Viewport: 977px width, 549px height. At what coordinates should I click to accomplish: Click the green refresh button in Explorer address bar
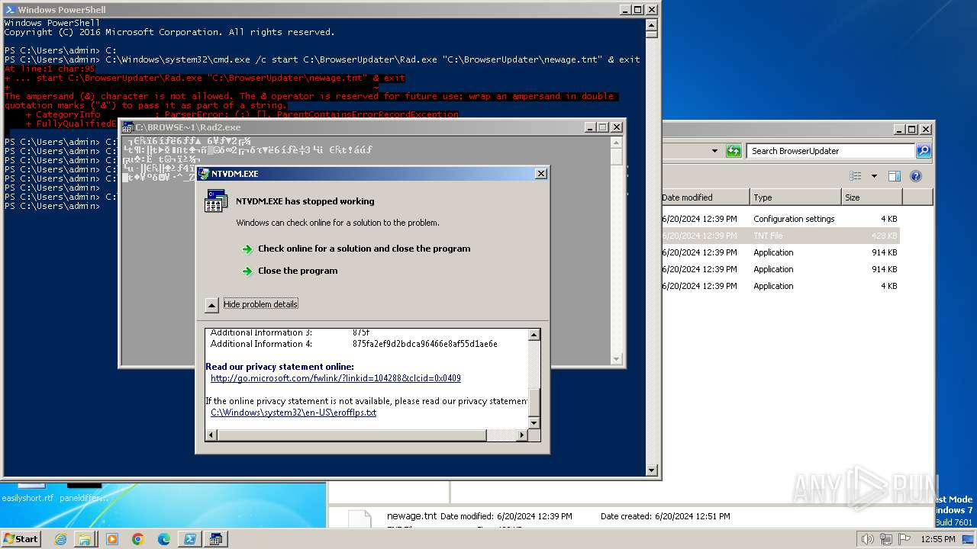click(x=734, y=151)
